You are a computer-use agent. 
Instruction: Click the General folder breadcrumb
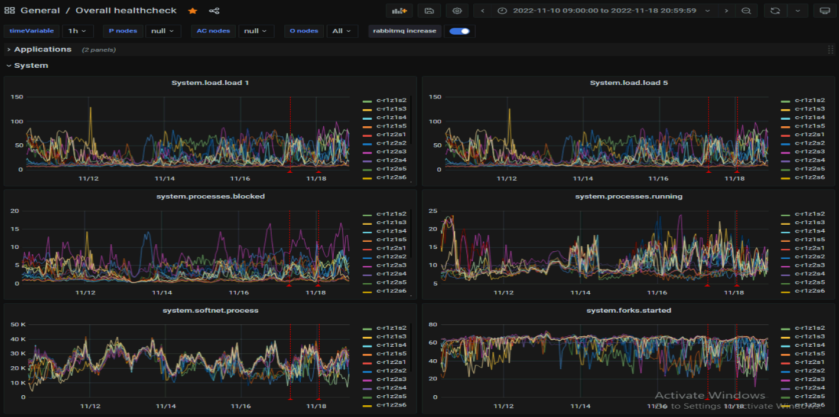pos(40,11)
